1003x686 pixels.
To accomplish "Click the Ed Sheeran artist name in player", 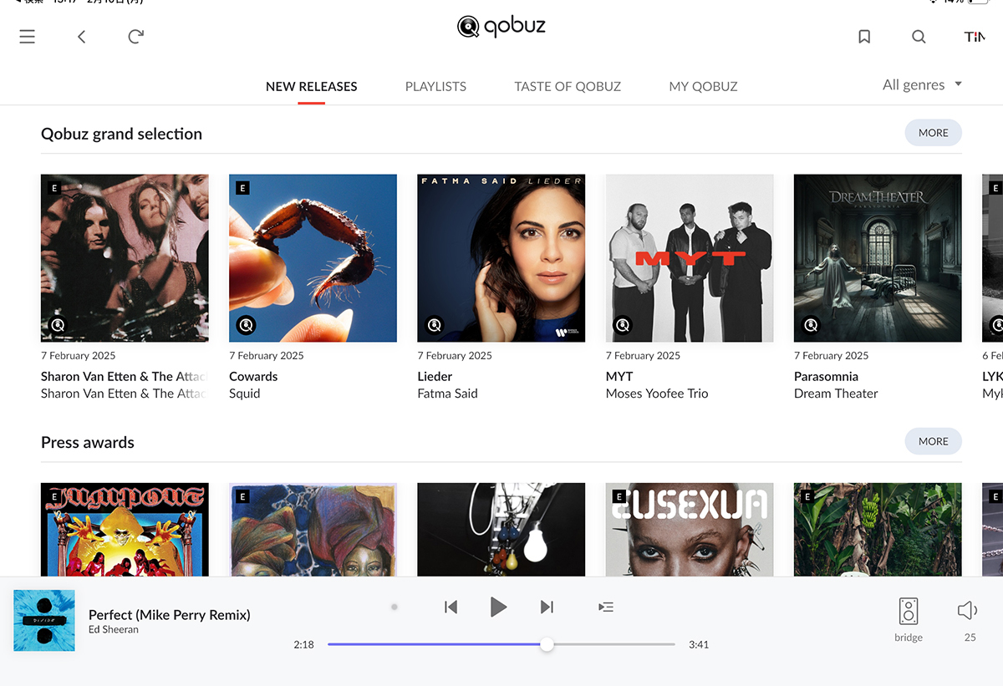I will pos(114,630).
